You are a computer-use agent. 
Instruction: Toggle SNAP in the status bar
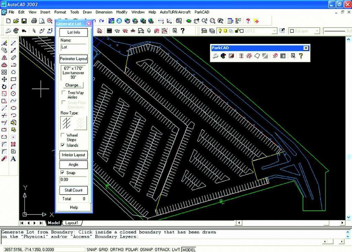pyautogui.click(x=91, y=250)
